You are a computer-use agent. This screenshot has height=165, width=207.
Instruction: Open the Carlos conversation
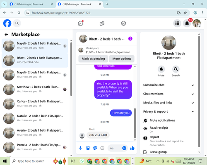[35, 104]
